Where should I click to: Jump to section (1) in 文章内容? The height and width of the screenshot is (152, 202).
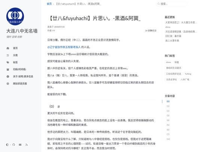(x=168, y=106)
